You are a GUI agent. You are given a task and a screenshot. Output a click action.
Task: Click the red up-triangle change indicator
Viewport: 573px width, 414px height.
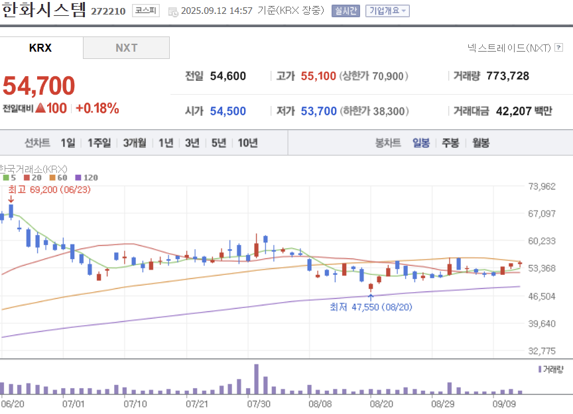click(40, 108)
